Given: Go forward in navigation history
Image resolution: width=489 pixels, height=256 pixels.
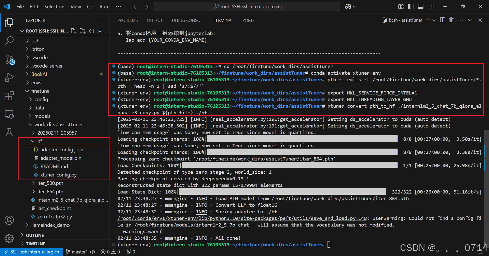Looking at the screenshot, I should 146,7.
